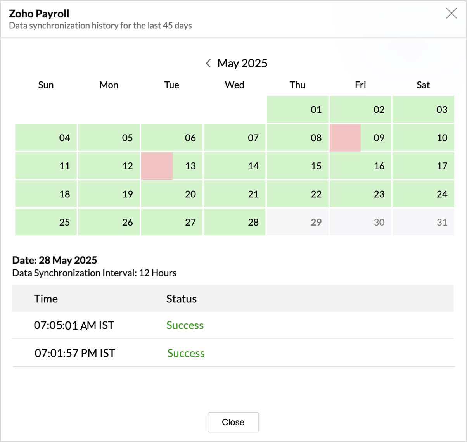Select May 10 on the calendar
Image resolution: width=467 pixels, height=442 pixels.
tap(423, 138)
